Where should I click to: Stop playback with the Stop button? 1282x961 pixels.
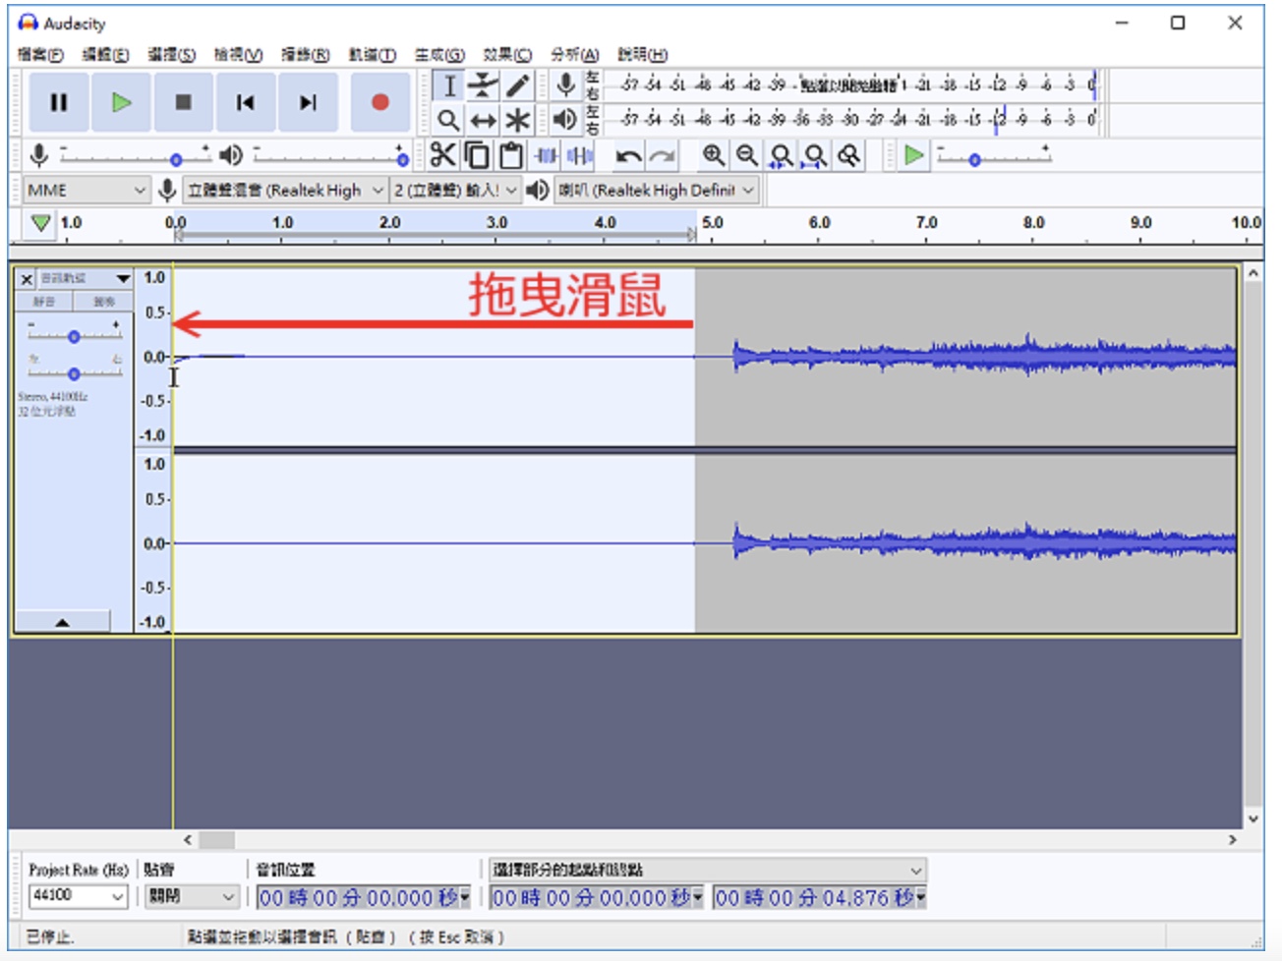[183, 102]
